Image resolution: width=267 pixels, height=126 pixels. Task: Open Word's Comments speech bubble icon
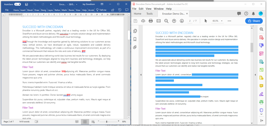click(x=127, y=10)
